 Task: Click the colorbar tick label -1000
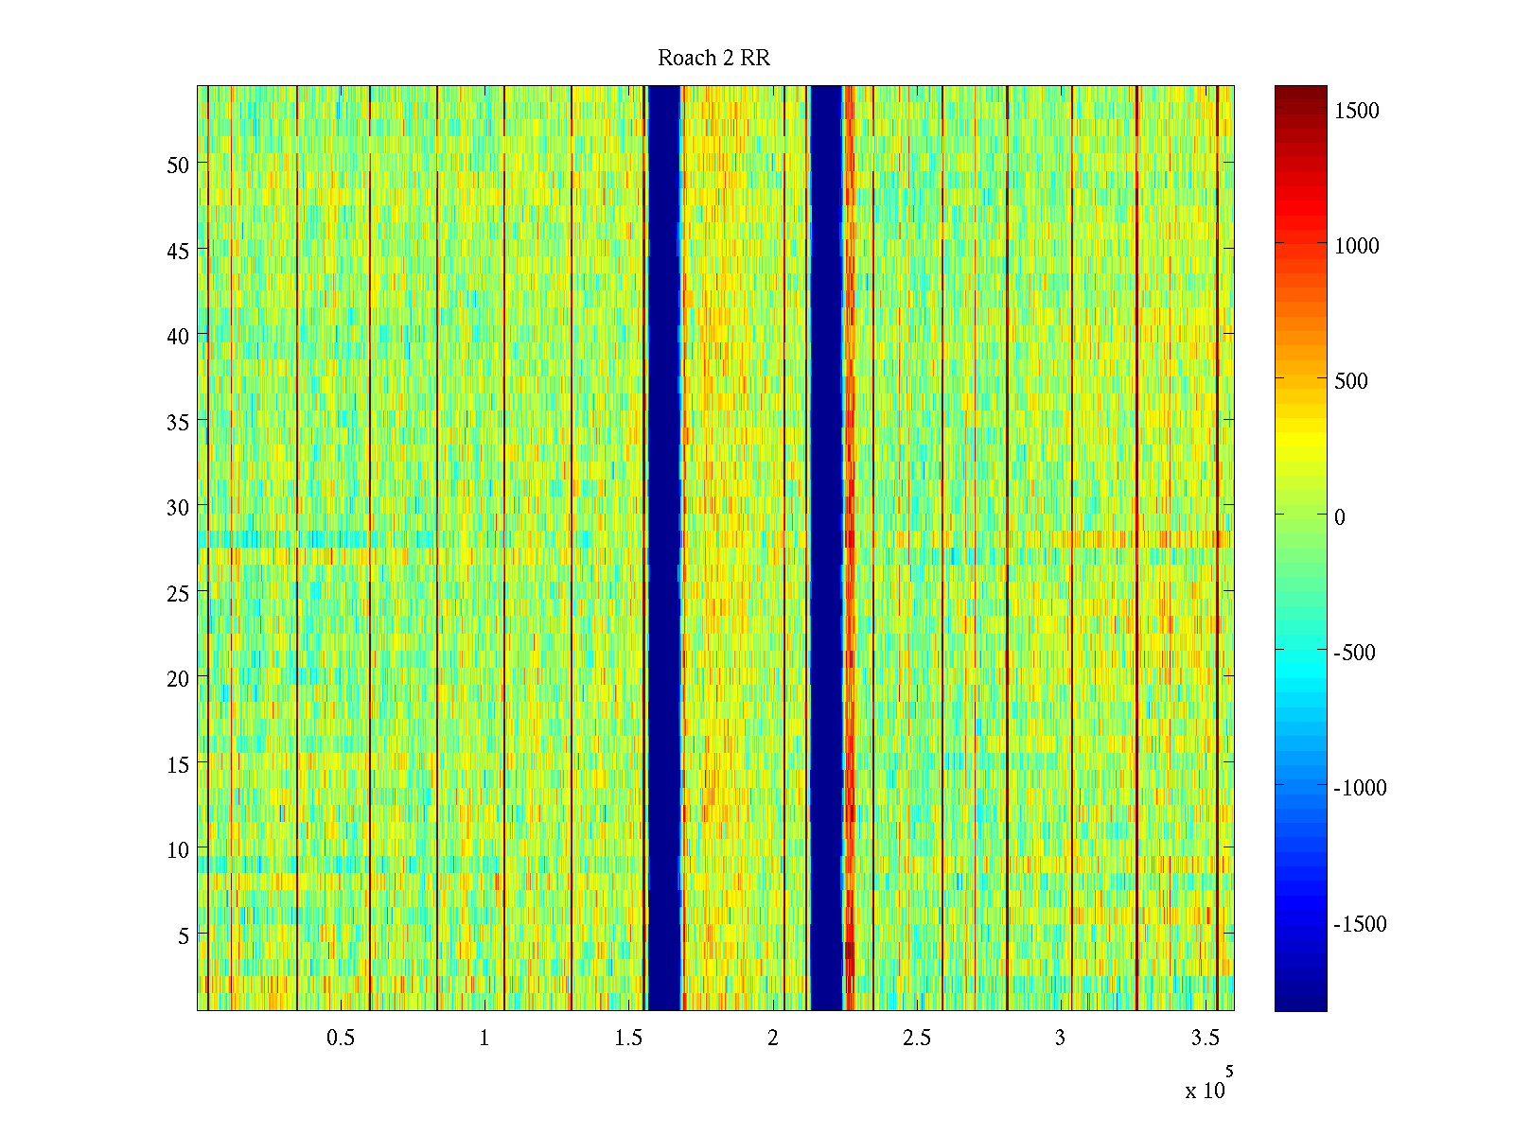[x=1360, y=788]
